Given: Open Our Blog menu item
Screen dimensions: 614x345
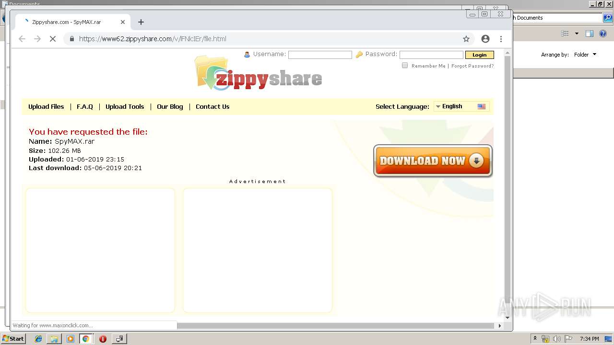Looking at the screenshot, I should coord(170,106).
